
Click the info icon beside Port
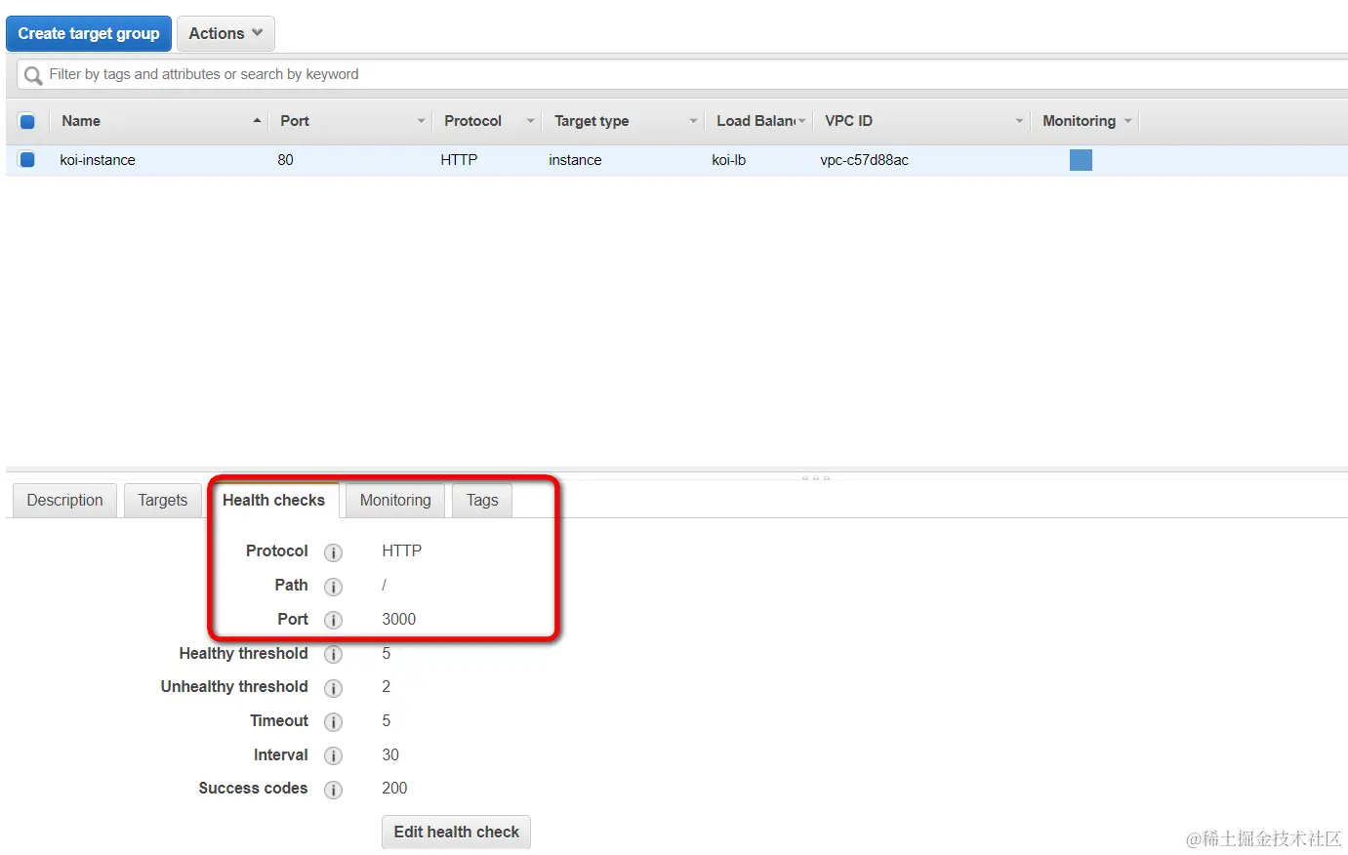click(333, 621)
